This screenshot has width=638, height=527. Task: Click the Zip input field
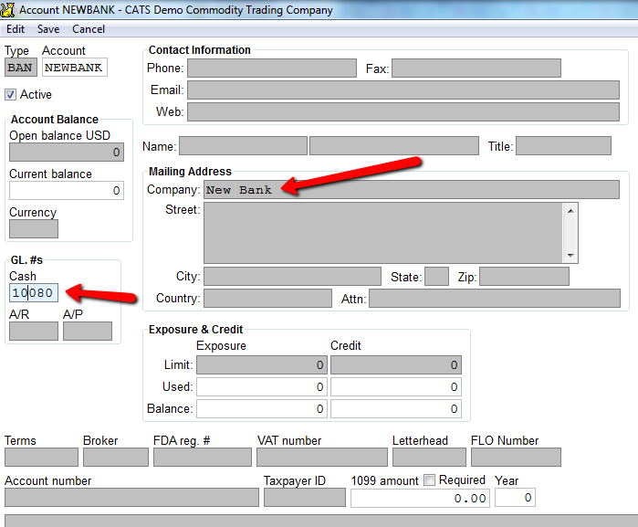pyautogui.click(x=524, y=277)
